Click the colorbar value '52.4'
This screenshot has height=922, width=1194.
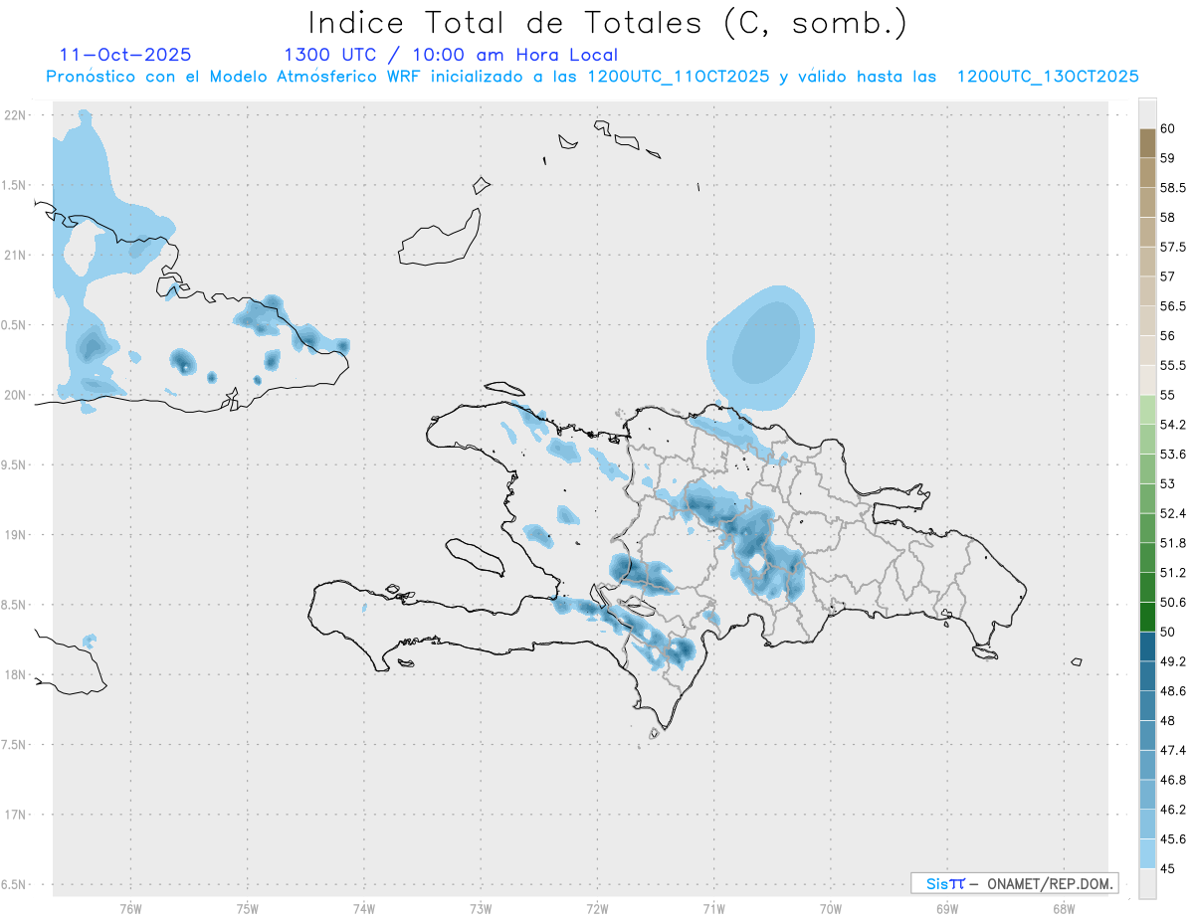(x=1173, y=513)
